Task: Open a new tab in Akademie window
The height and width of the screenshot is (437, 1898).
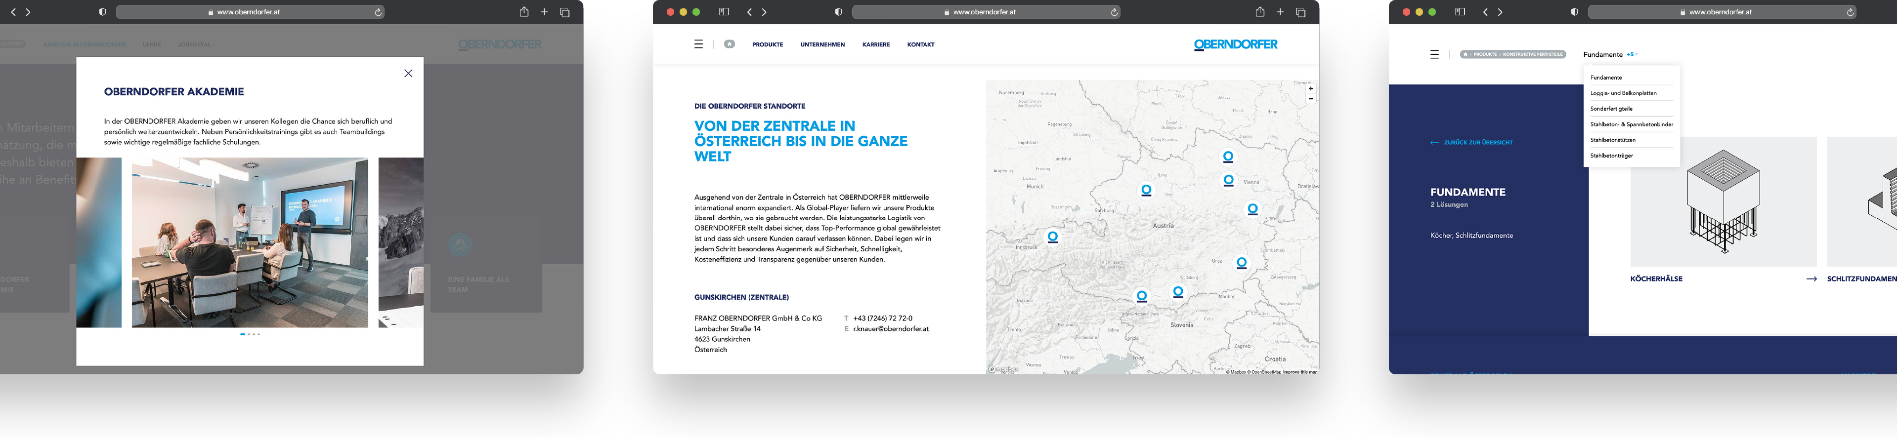Action: tap(544, 12)
